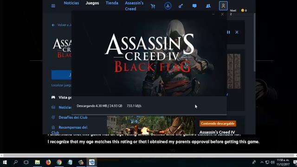Click the back arrow to Volver a Juegos
The height and width of the screenshot is (167, 297).
click(53, 25)
